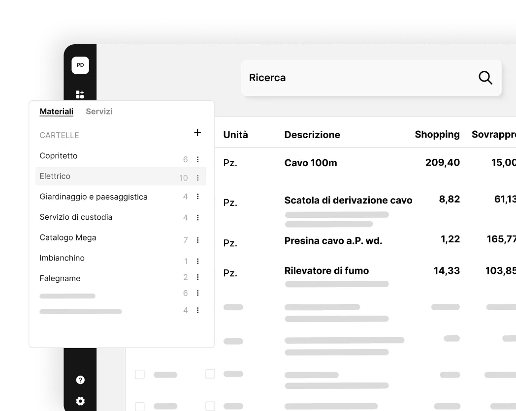Open options menu for Falegname folder
516x411 pixels.
(198, 277)
